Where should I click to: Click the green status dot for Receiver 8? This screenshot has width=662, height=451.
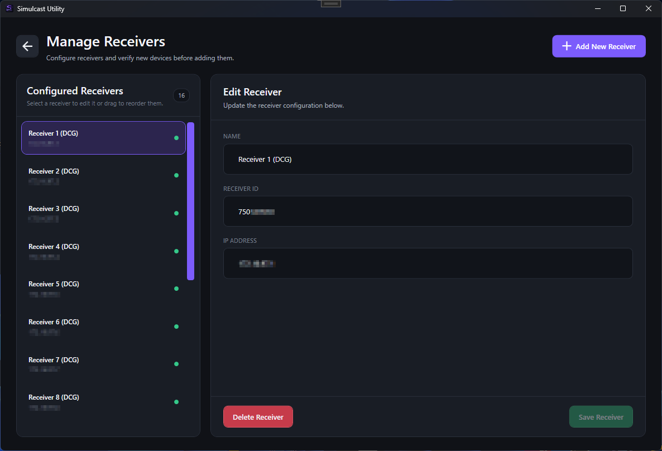click(x=176, y=402)
